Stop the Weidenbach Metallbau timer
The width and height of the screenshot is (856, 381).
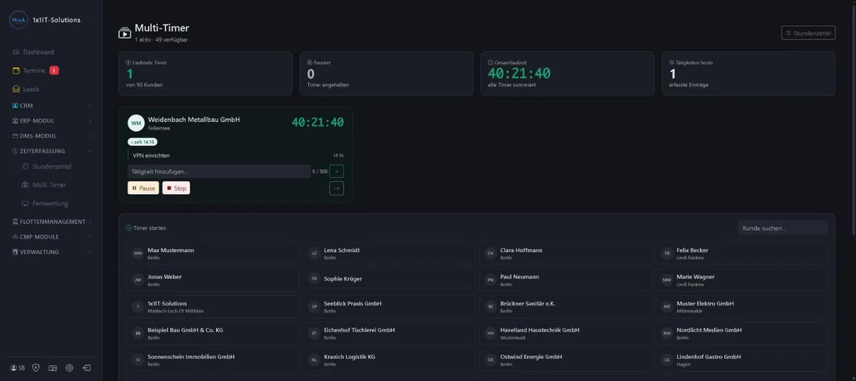pyautogui.click(x=176, y=188)
